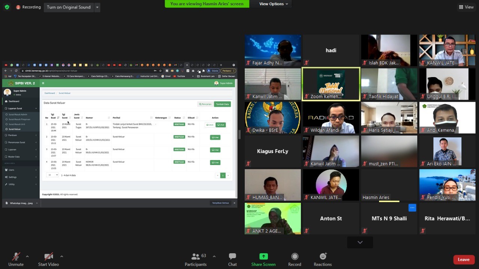Screen dimensions: 479x269
Task: Click the three-dots on MTs N 9 tile
Action: [412, 208]
